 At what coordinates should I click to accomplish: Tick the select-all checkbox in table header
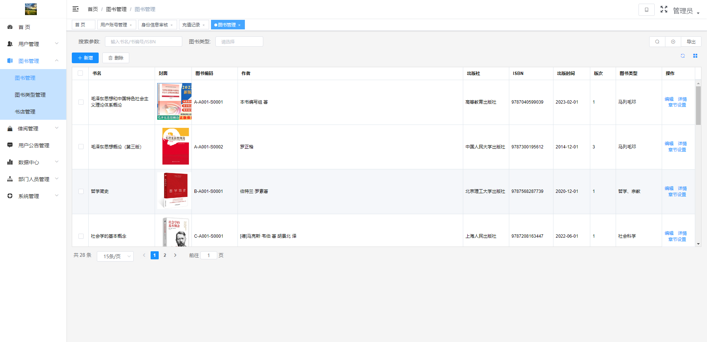(80, 73)
